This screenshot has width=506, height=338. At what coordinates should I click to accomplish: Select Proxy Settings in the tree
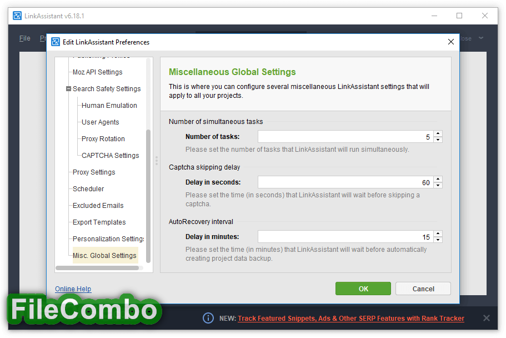pos(93,172)
